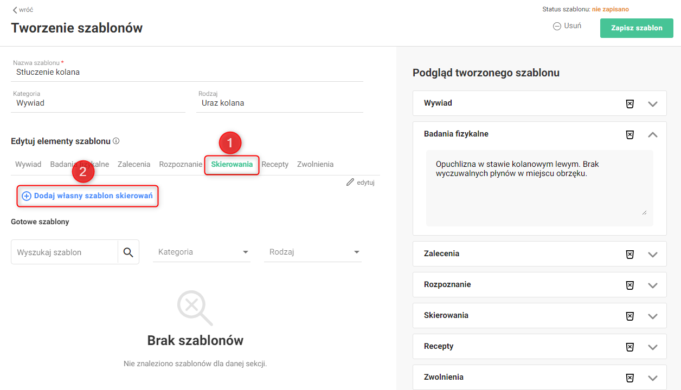The width and height of the screenshot is (681, 390).
Task: Open the Kategoria filter dropdown
Action: tap(202, 252)
